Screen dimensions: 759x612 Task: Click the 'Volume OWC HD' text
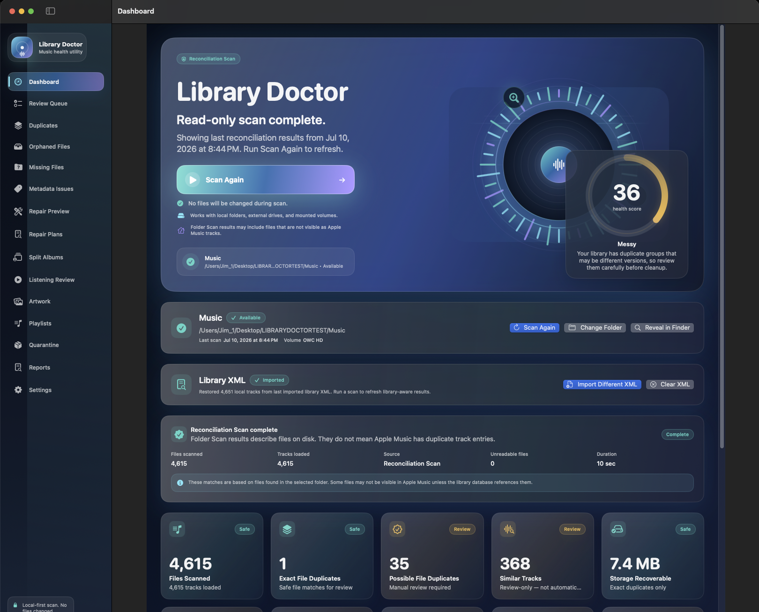(x=303, y=340)
